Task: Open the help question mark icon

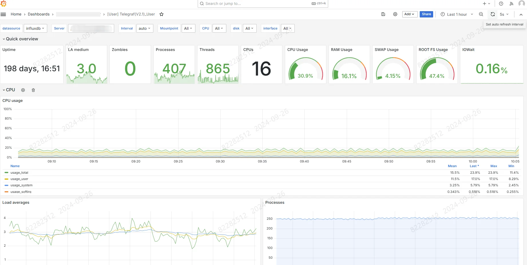Action: coord(501,4)
